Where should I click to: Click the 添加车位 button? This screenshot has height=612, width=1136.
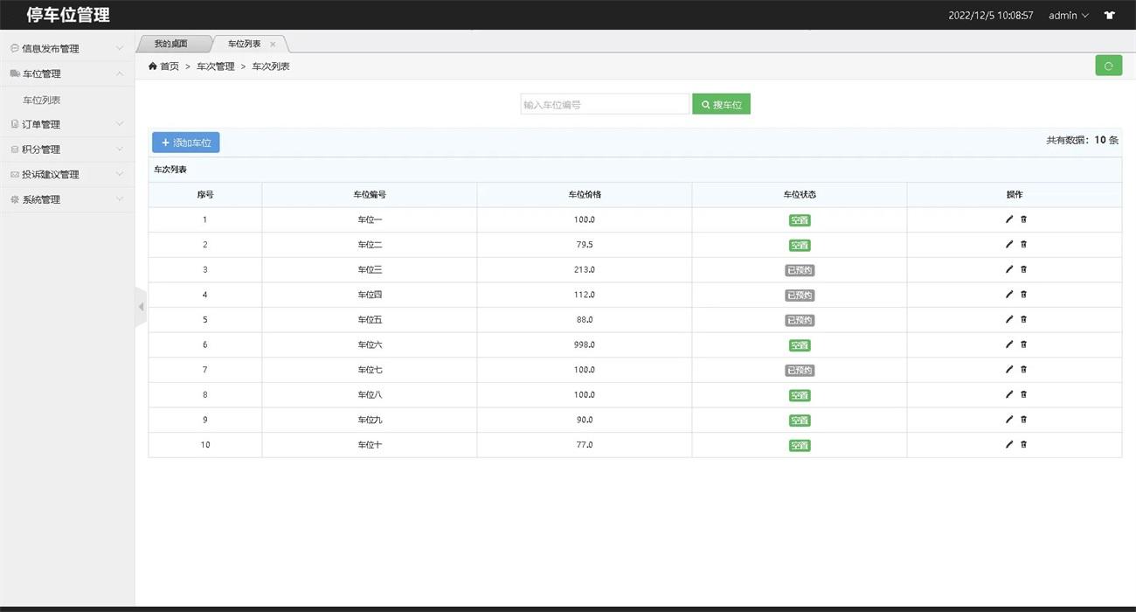tap(185, 143)
